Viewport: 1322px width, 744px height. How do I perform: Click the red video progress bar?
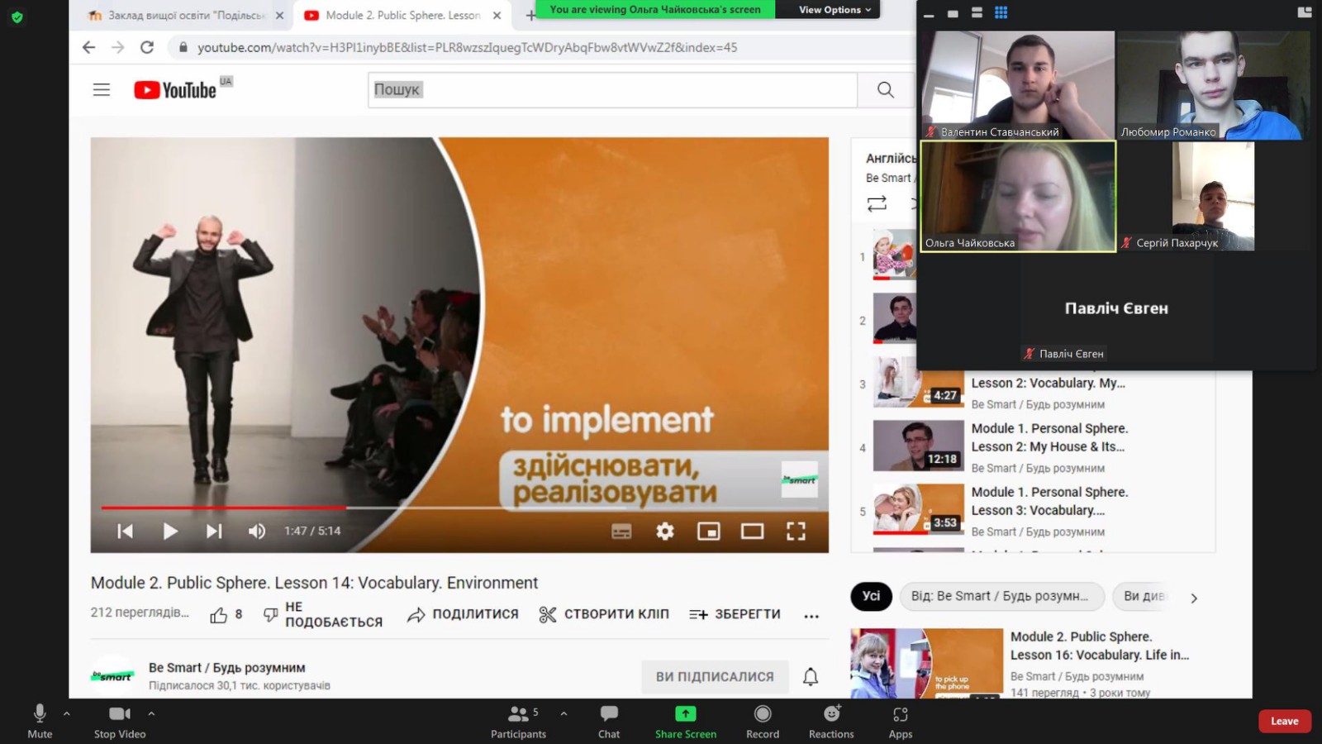223,508
